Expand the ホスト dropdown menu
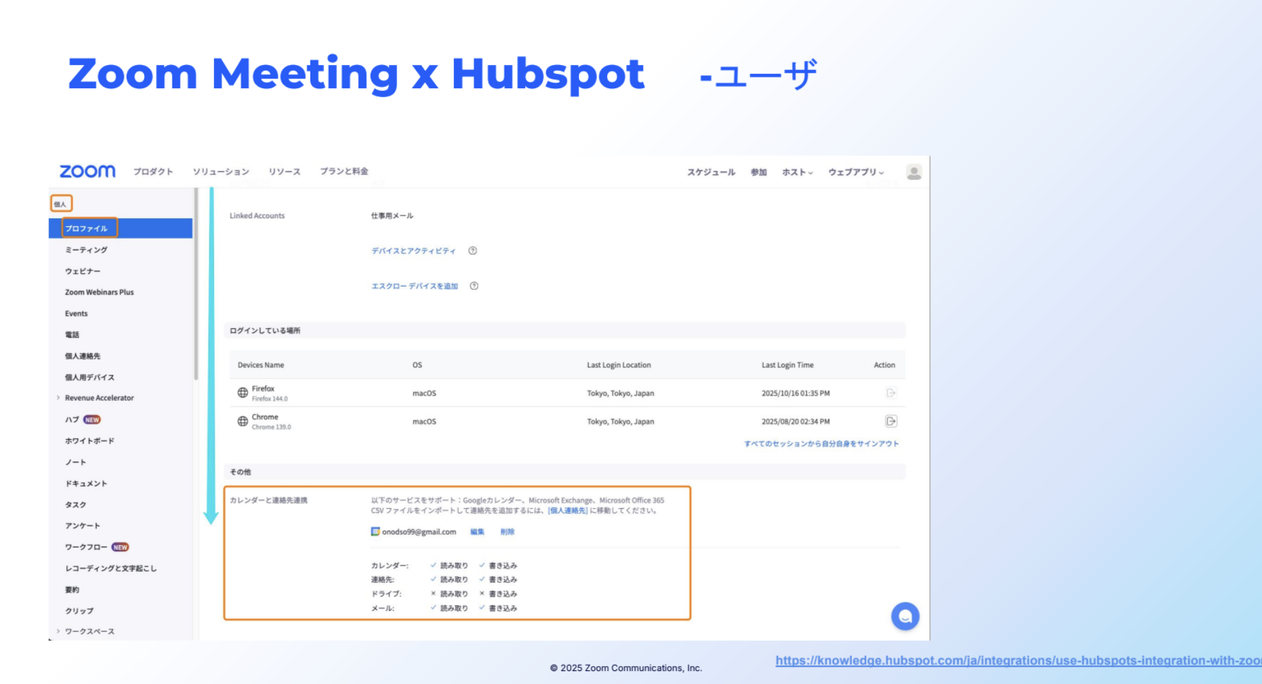 tap(797, 172)
